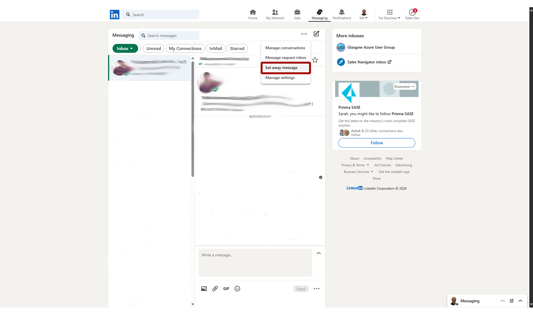Open the Inbox dropdown
The height and width of the screenshot is (315, 533).
[x=125, y=48]
